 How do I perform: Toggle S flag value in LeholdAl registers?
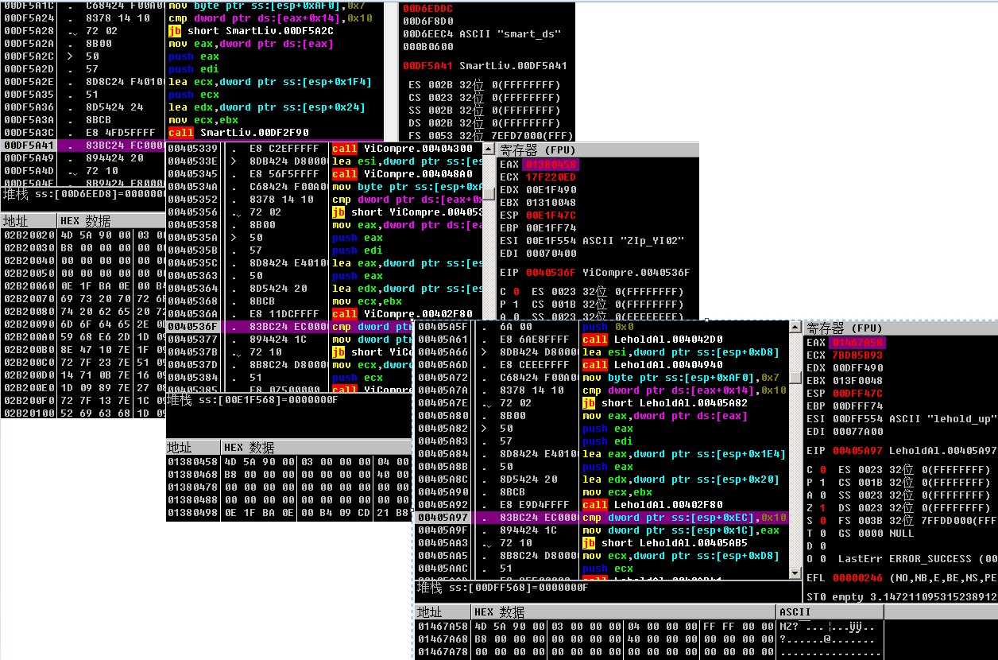822,521
